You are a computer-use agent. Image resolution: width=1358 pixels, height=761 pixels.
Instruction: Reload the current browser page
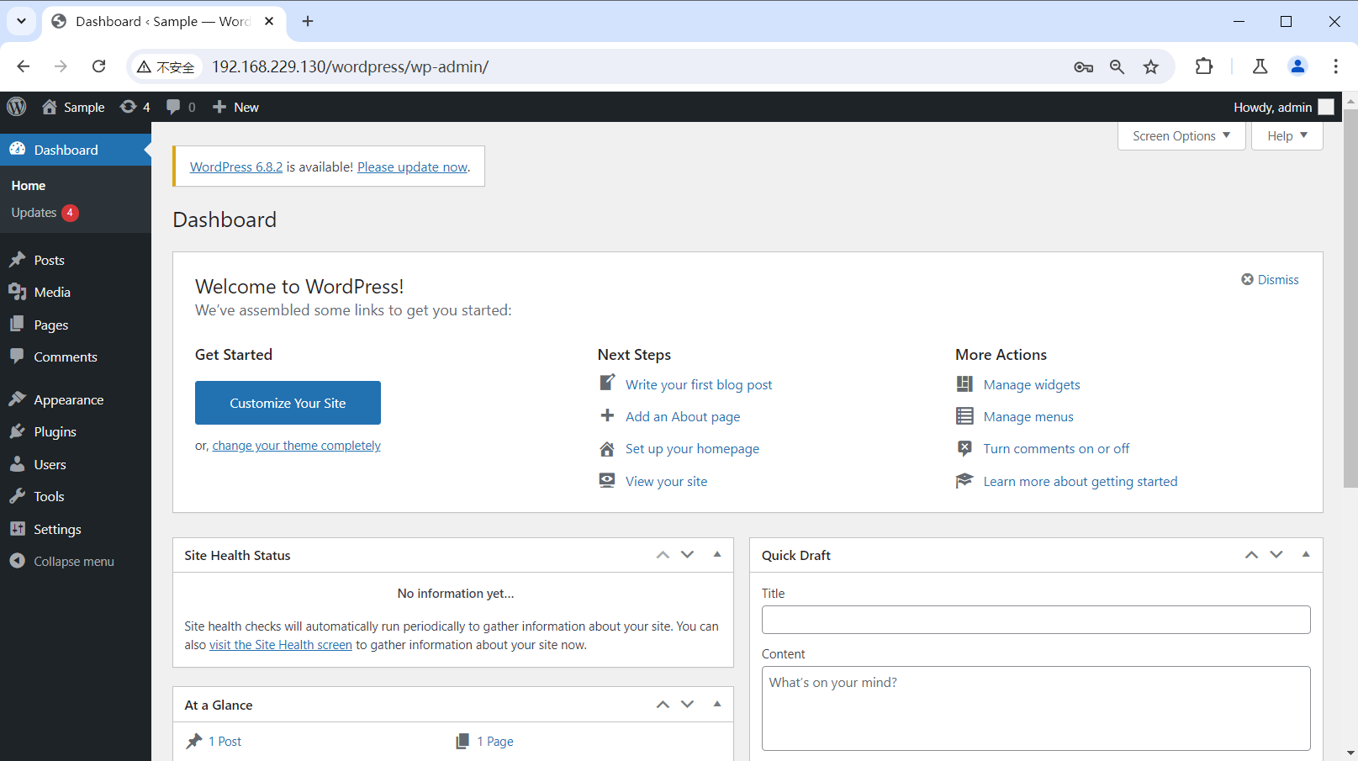[x=99, y=66]
